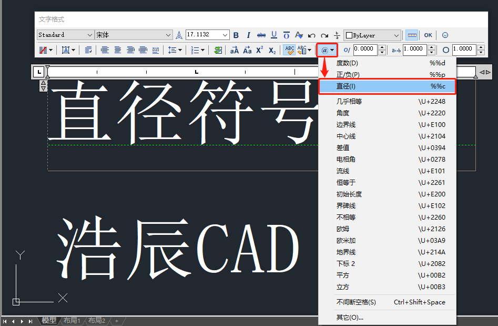Apply subscript formatting

(272, 50)
